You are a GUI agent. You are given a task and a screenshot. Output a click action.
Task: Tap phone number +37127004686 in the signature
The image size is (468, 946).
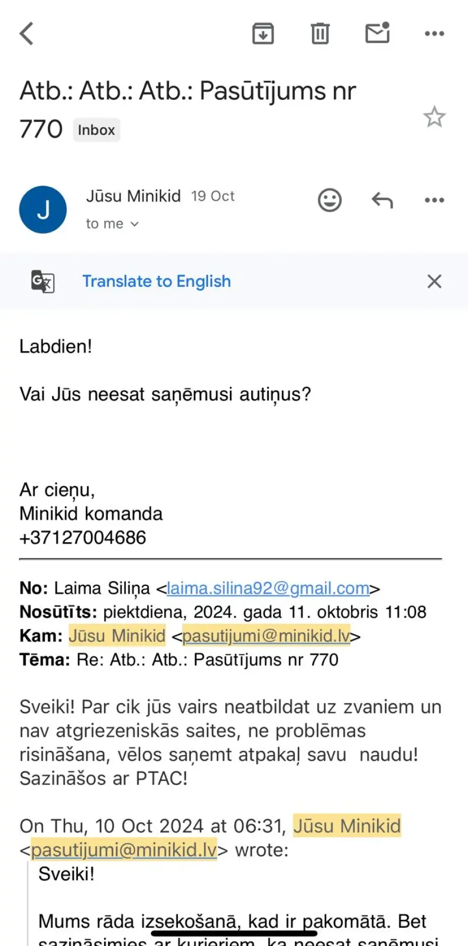point(83,538)
